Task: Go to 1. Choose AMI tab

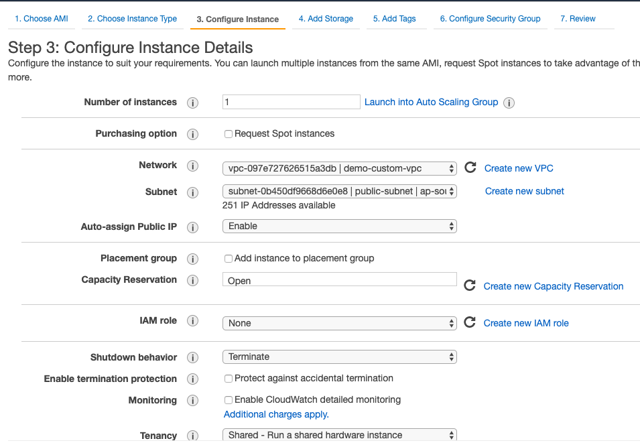Action: point(42,19)
